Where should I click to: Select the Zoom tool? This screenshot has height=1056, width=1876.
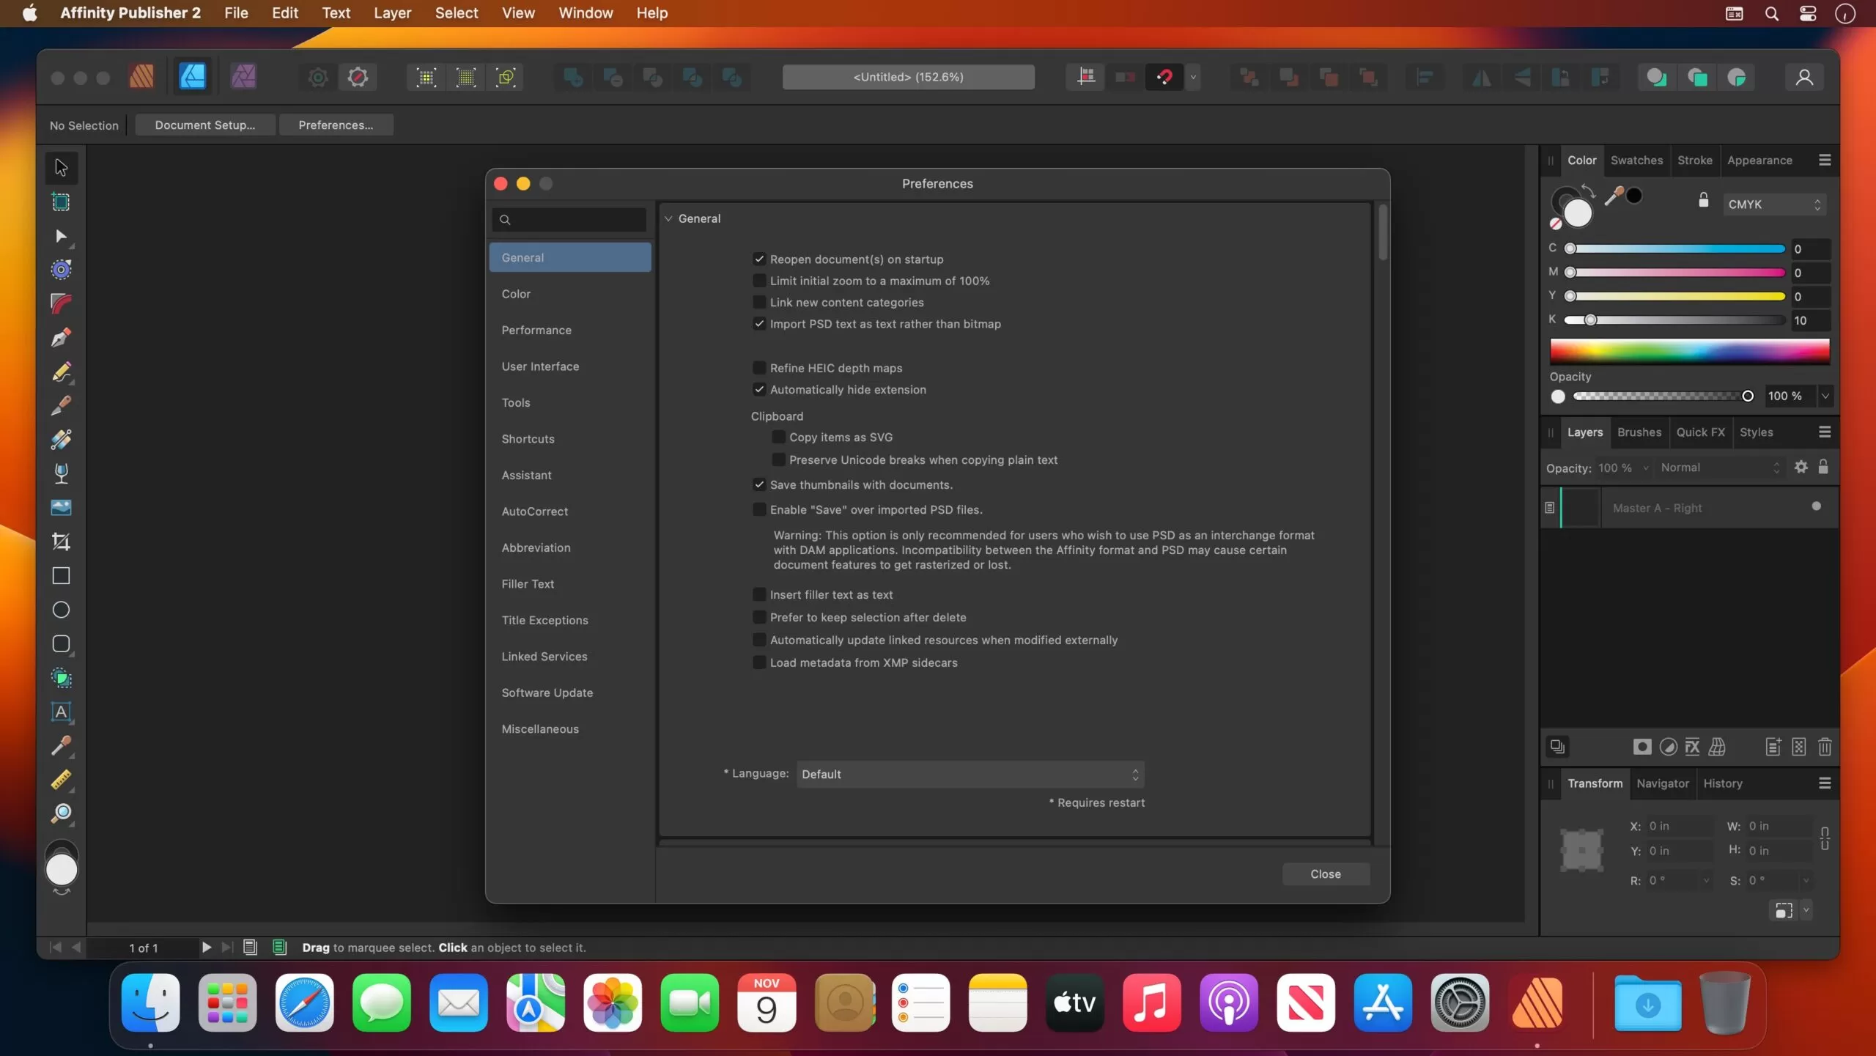(x=61, y=813)
